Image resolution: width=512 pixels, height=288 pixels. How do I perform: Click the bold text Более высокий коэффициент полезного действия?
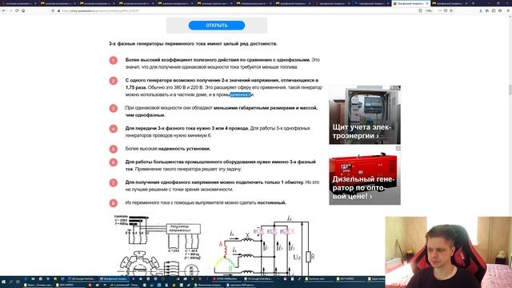[218, 60]
